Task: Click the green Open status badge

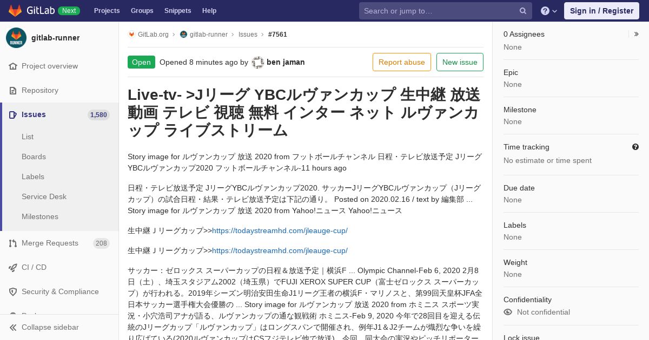Action: [x=141, y=62]
